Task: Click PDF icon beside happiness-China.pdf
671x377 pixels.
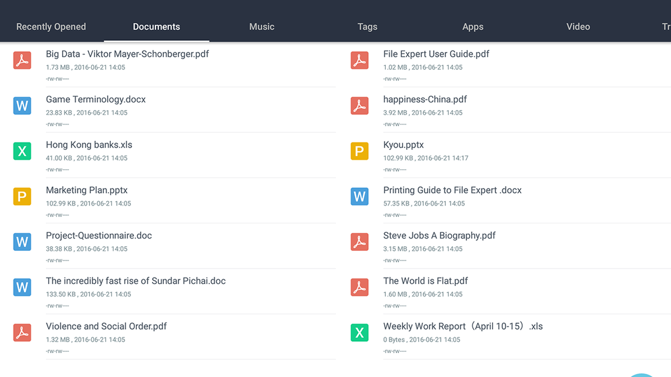Action: (x=360, y=105)
